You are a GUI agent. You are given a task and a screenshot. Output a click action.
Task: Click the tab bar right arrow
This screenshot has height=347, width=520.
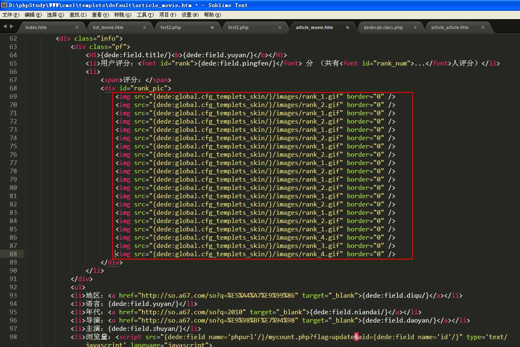11,27
